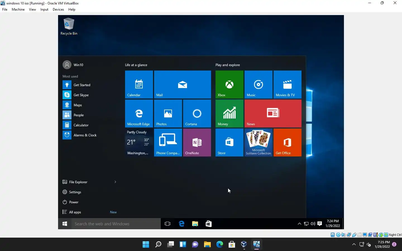Open the Calendar tile
The height and width of the screenshot is (251, 402).
[139, 85]
